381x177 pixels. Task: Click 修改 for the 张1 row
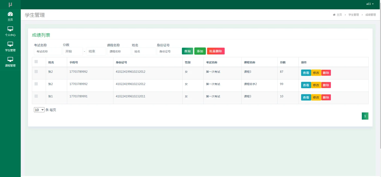point(316,97)
